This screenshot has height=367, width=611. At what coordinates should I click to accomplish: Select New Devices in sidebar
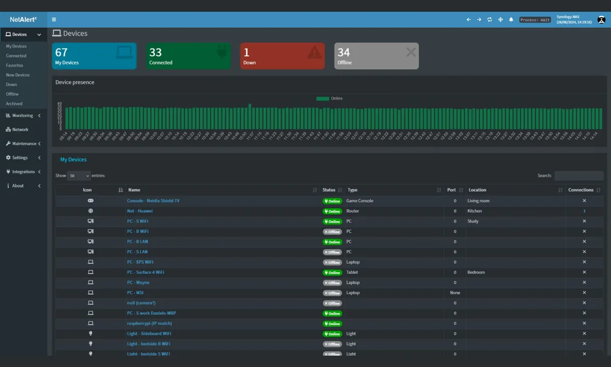[x=18, y=75]
